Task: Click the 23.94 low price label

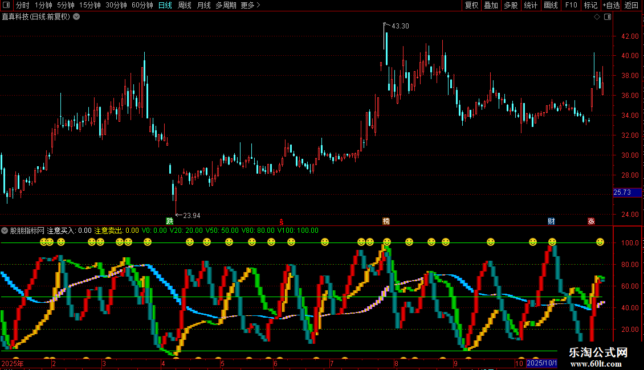Action: point(191,215)
